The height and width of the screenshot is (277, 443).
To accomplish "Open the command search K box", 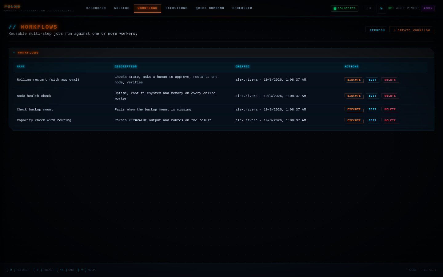I will [368, 9].
